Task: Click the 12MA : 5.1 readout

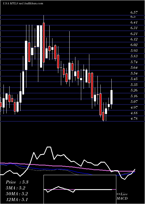Action: [x=17, y=199]
